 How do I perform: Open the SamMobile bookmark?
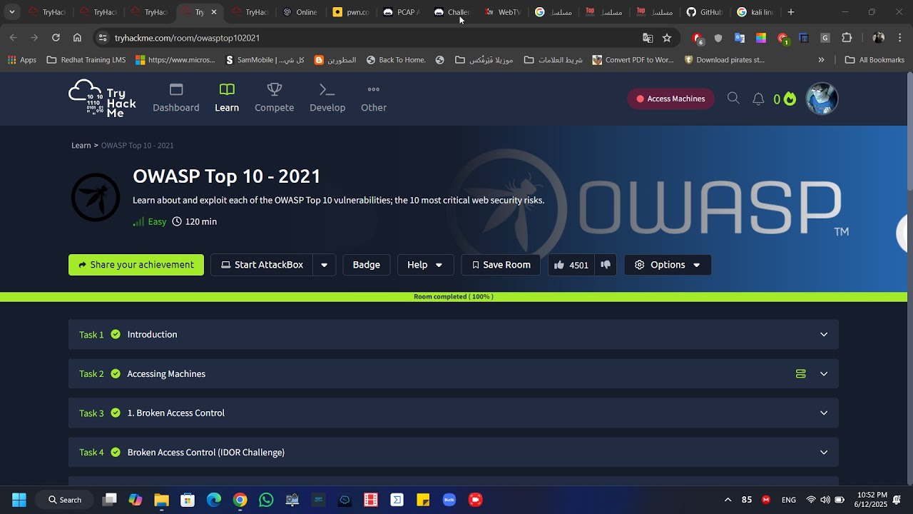coord(265,60)
